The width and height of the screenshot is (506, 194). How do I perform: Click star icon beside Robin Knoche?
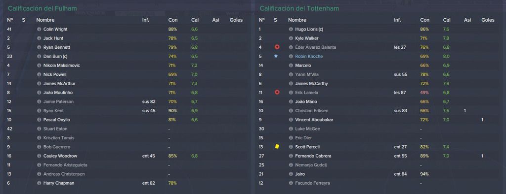pyautogui.click(x=276, y=56)
